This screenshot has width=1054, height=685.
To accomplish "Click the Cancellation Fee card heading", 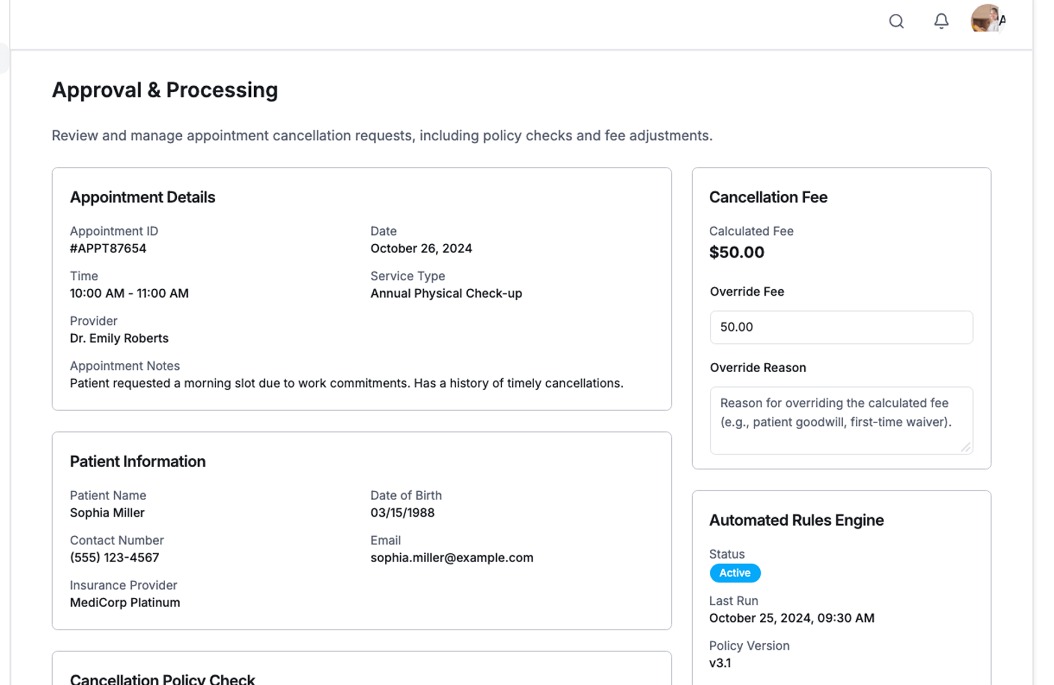I will click(767, 197).
